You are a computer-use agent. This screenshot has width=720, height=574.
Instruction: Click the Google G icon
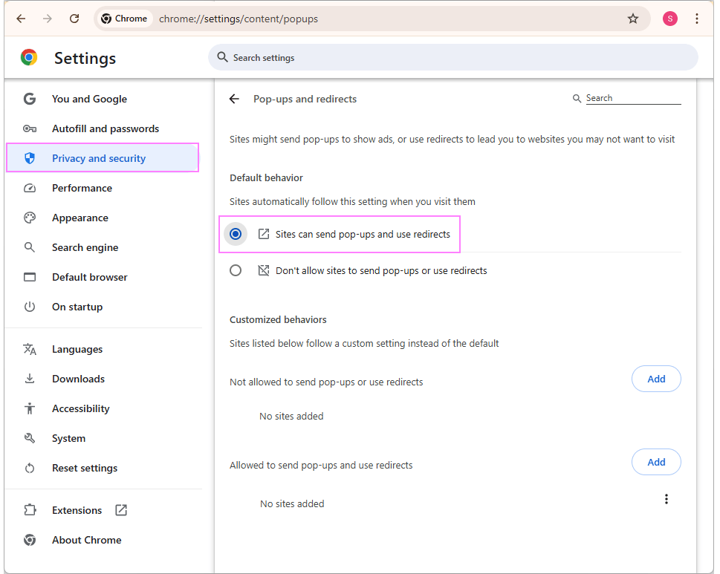point(30,99)
